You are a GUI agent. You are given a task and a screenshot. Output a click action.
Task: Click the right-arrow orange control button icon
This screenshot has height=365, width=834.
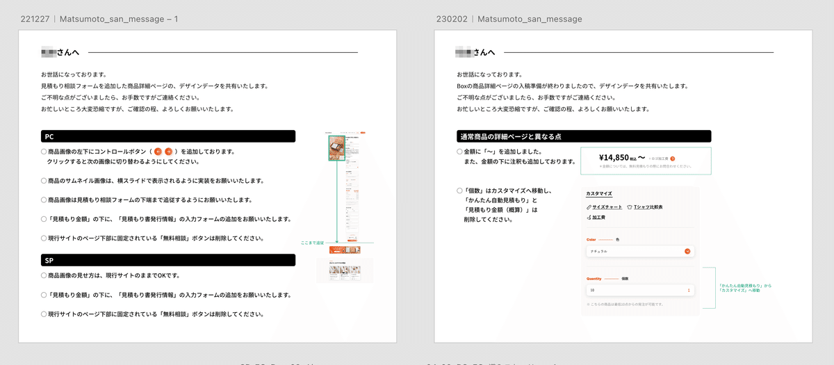(x=168, y=151)
